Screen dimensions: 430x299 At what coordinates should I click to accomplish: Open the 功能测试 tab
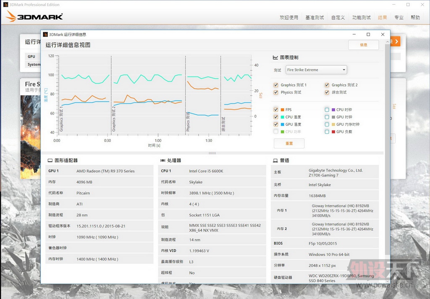point(361,18)
